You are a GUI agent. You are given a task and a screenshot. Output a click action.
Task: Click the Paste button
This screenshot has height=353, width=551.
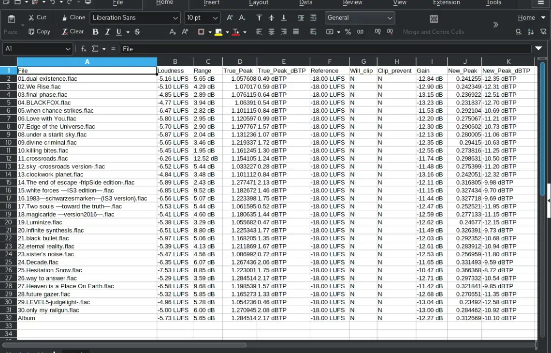[11, 25]
